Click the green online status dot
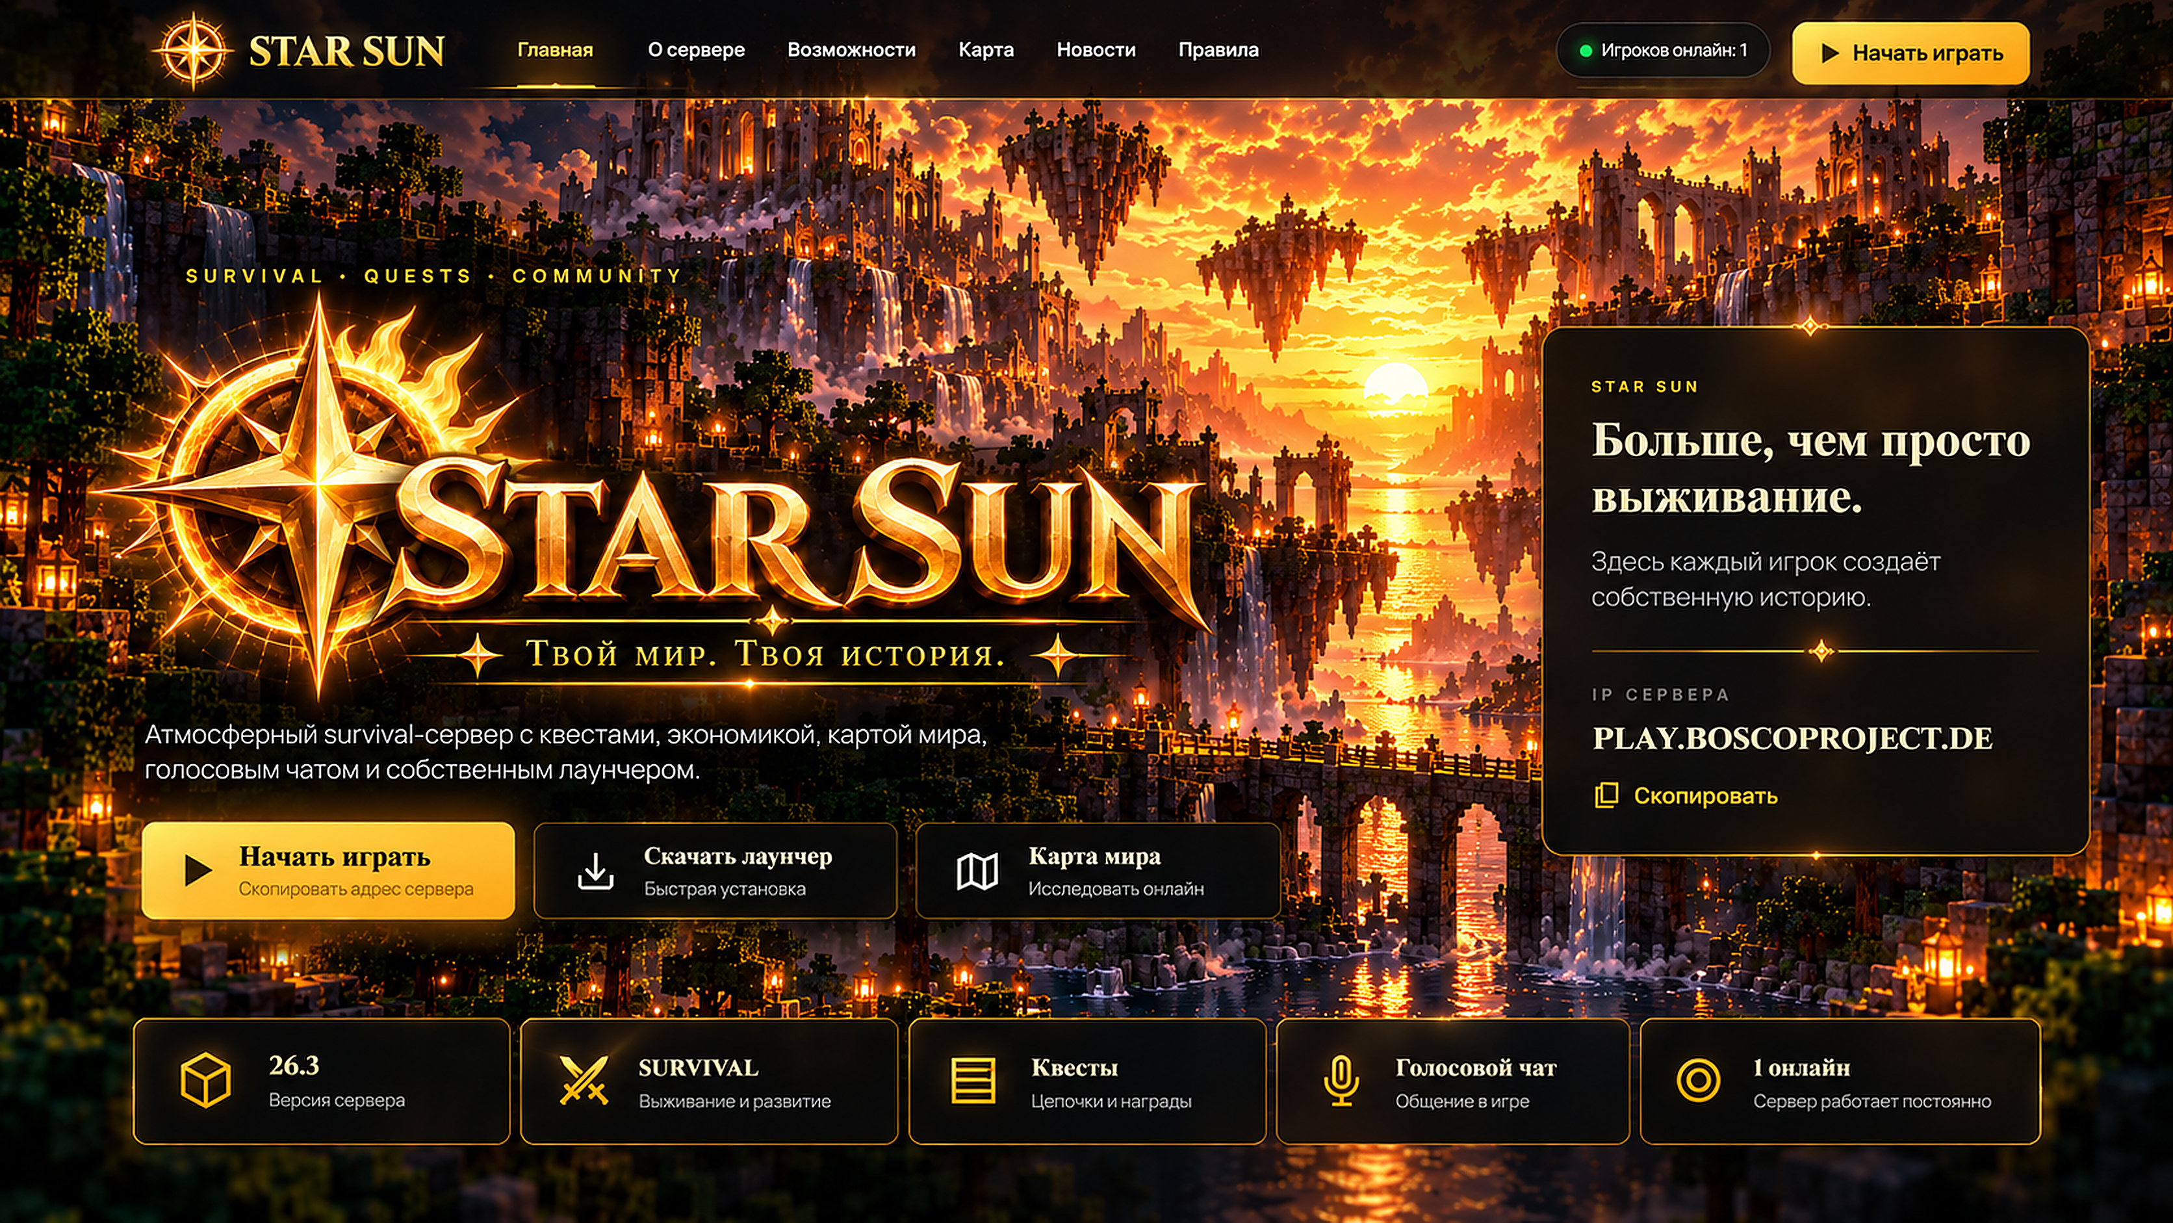2173x1223 pixels. coord(1585,51)
